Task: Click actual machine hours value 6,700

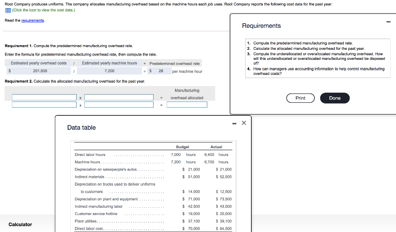Action: tap(209, 162)
